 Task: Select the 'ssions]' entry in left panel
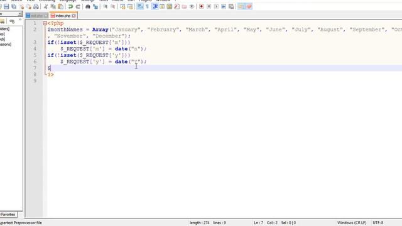[6, 45]
